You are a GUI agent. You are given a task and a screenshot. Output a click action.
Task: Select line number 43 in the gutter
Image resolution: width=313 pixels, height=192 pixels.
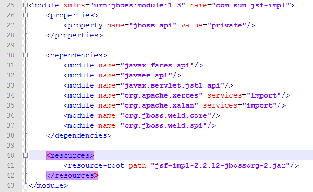(x=10, y=185)
